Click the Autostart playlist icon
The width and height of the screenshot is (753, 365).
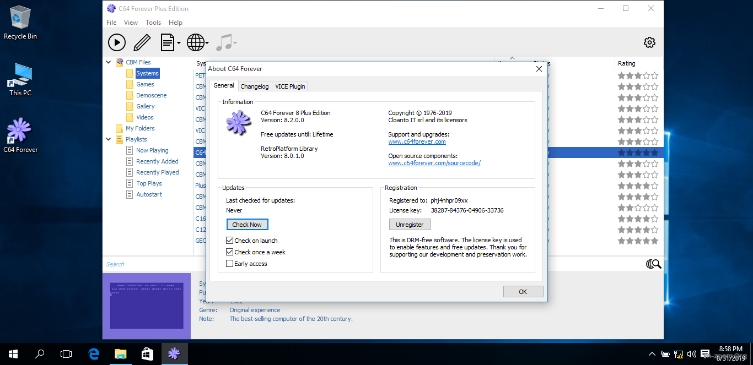(x=130, y=194)
